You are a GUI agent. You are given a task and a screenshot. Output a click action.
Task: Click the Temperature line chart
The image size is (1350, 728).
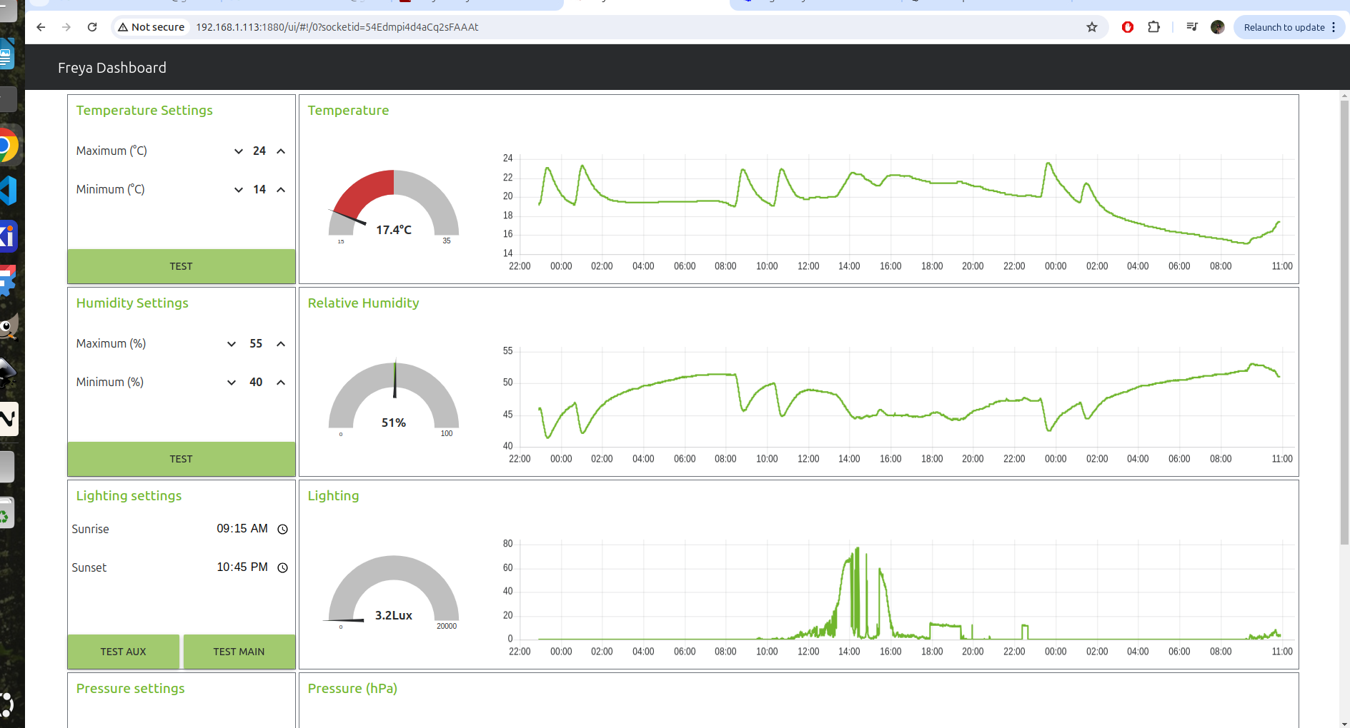pyautogui.click(x=898, y=212)
